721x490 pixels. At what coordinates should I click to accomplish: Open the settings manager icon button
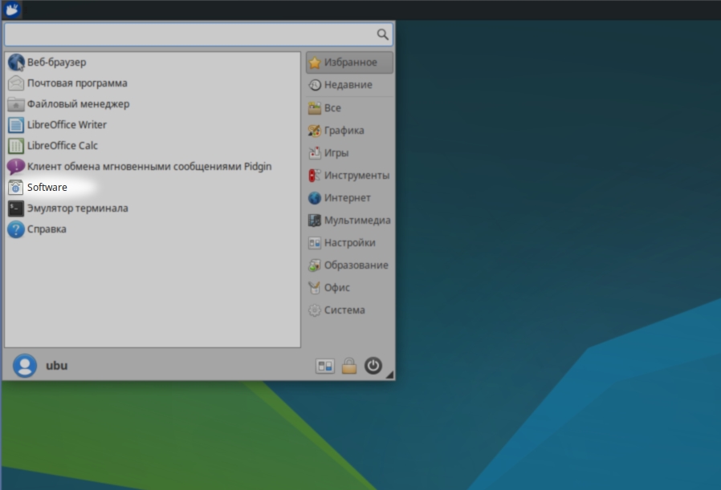pos(325,366)
